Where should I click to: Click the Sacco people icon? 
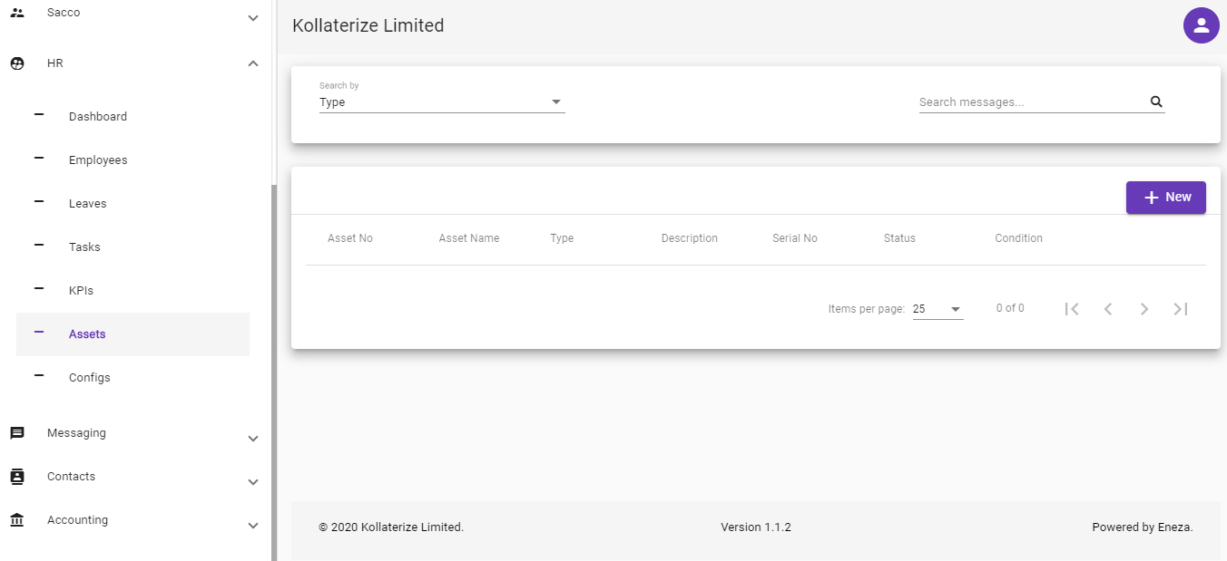click(17, 13)
